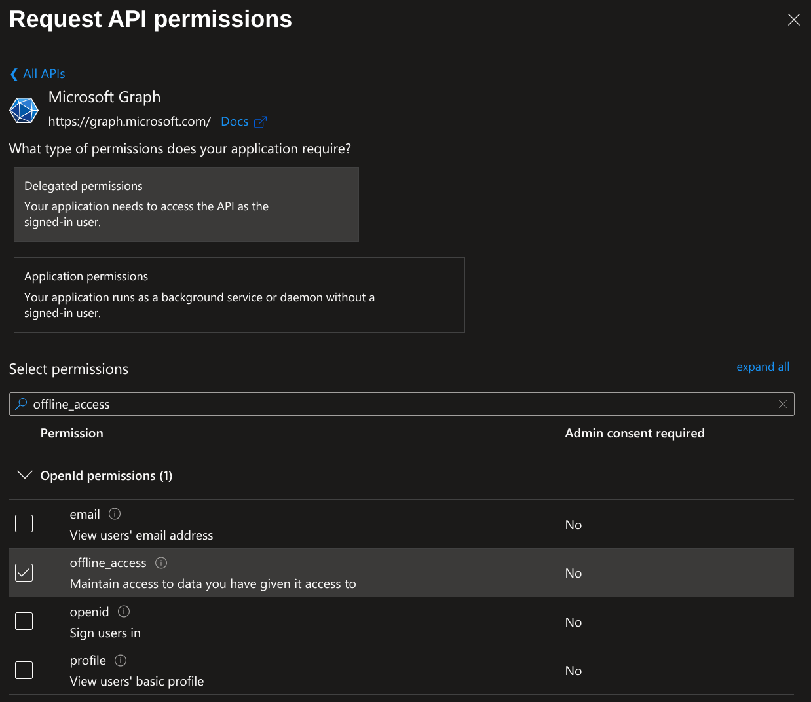Click the graph.microsoft.com URL text
811x702 pixels.
tap(130, 122)
